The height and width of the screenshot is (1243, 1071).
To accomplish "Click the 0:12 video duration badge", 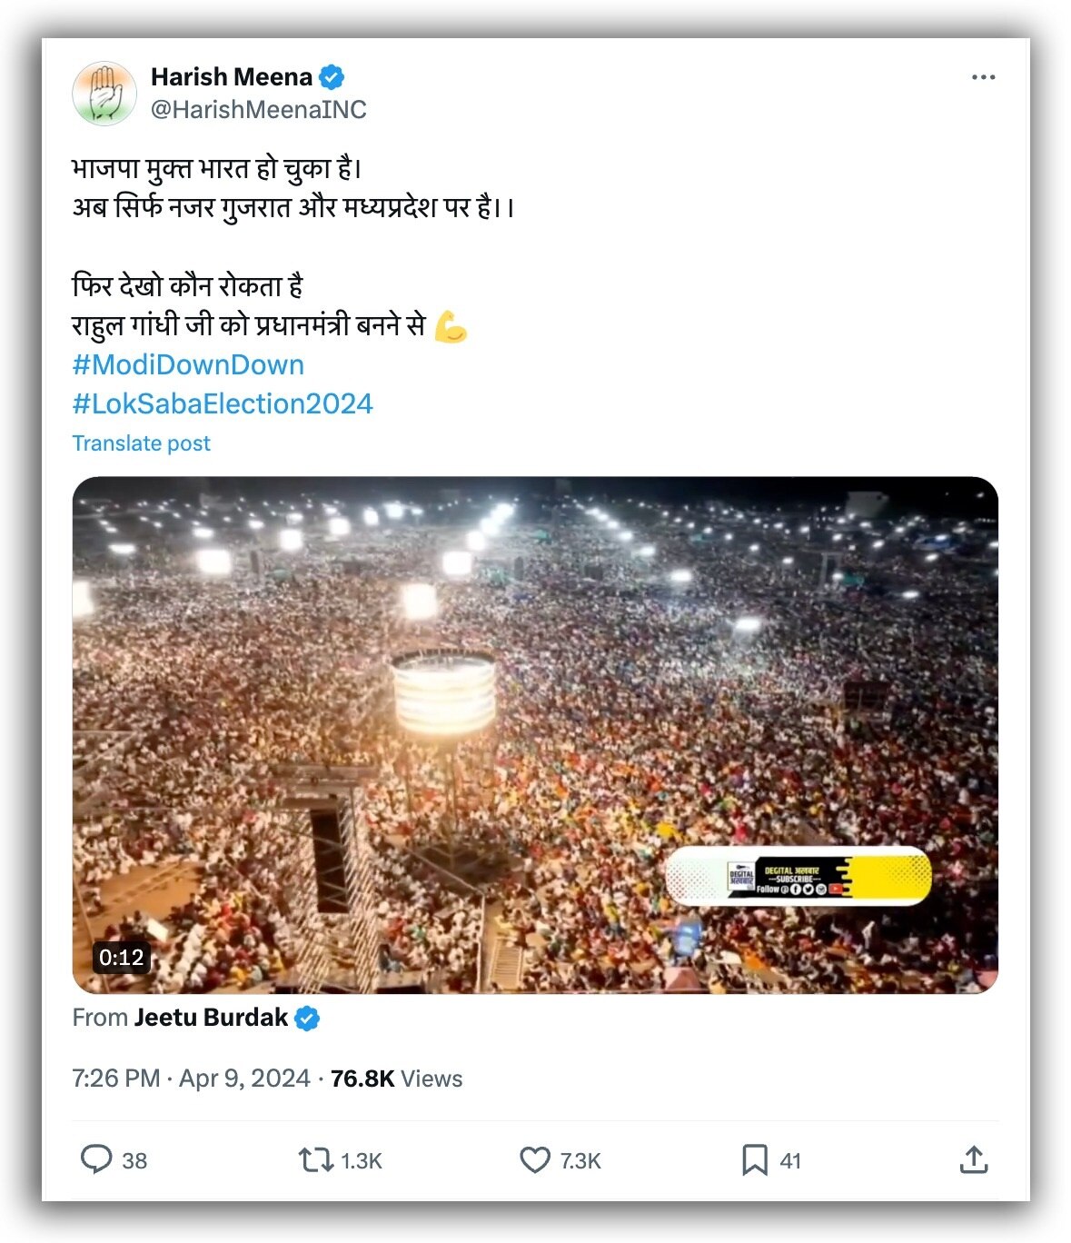I will 121,957.
